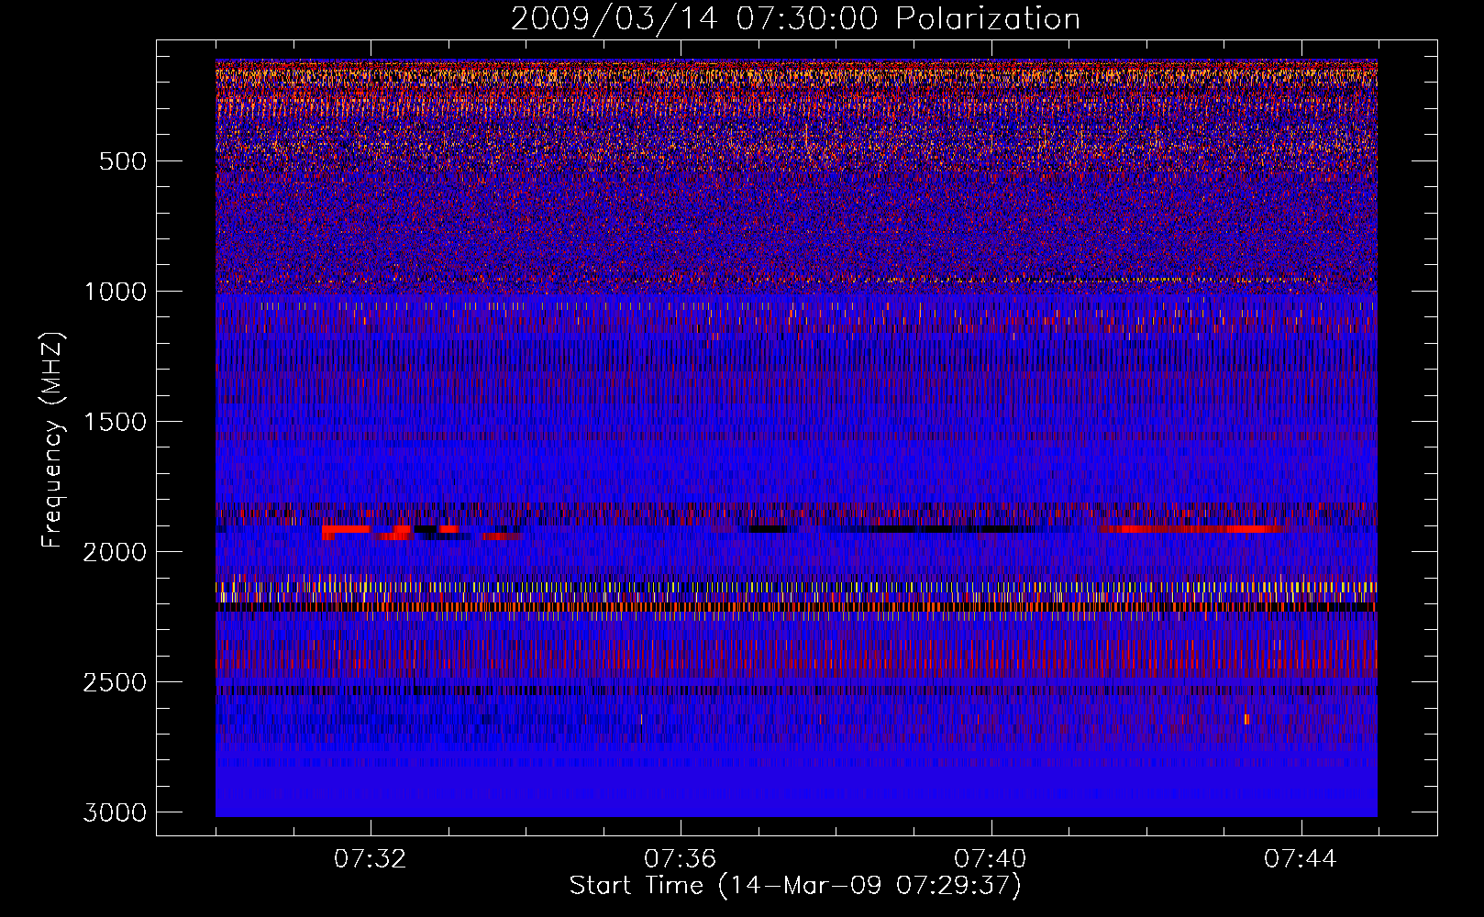1484x917 pixels.
Task: Click the 'Frequency (MHZ)' axis label
Action: [x=52, y=440]
